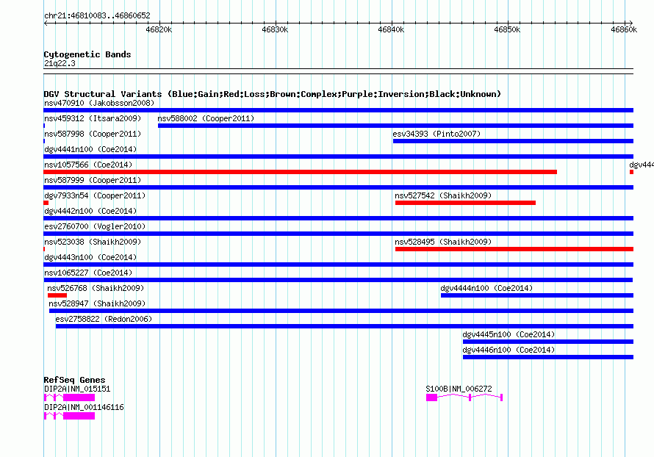The height and width of the screenshot is (457, 654).
Task: Click the Cytogenetic Bands track title
Action: click(87, 54)
